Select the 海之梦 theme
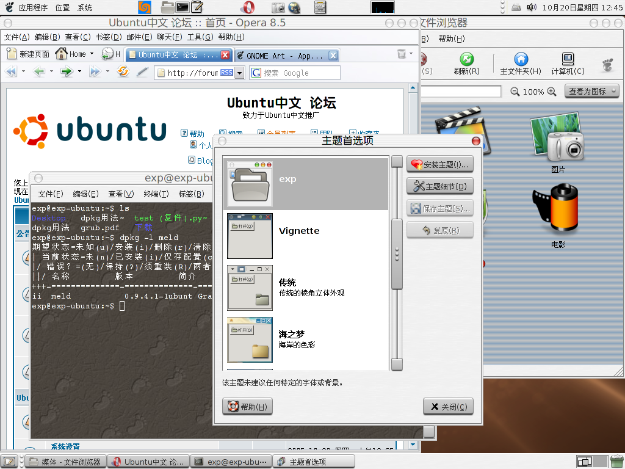625x469 pixels. point(305,340)
